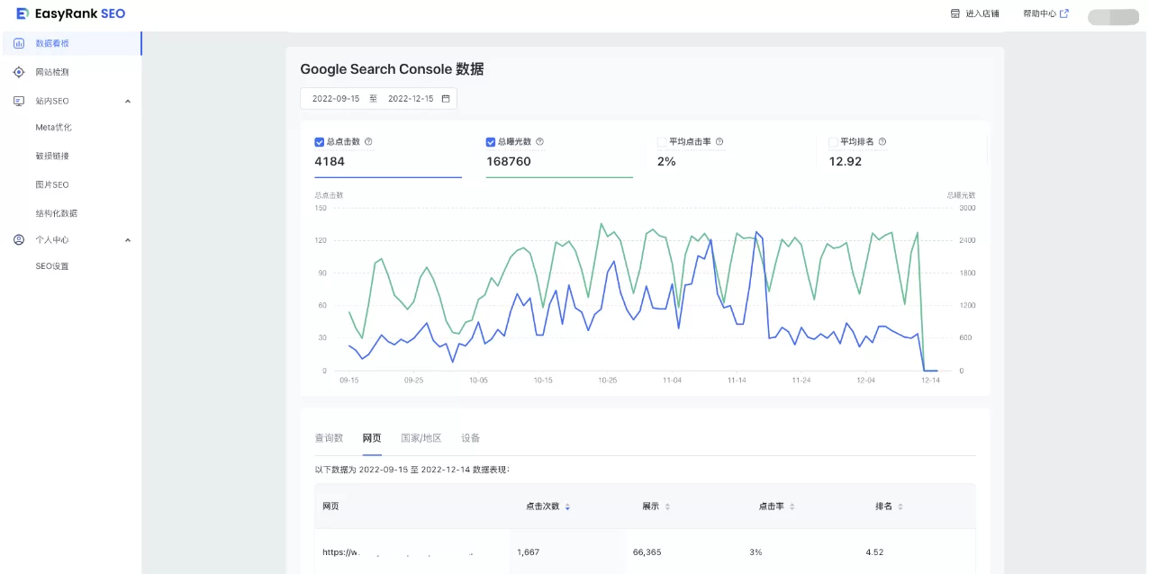
Task: Switch to the 设备 tab
Action: 471,438
